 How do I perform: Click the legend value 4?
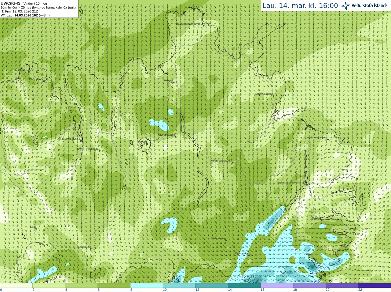pyautogui.click(x=66, y=290)
